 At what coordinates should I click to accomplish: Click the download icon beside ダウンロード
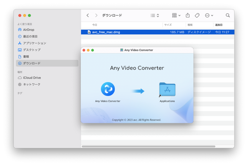[20, 63]
